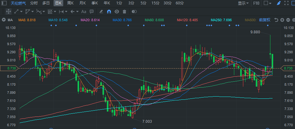Select the line segment drawing tool
The height and width of the screenshot is (129, 295).
[17, 12]
